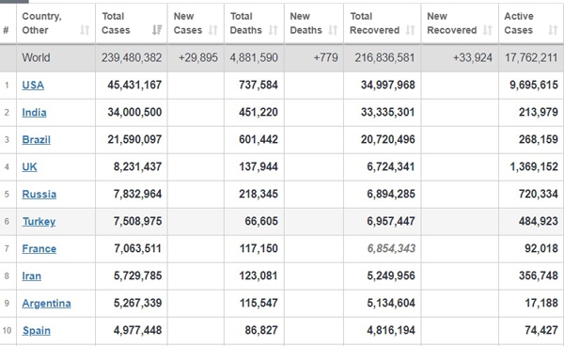Select World total cases 239,480,382
This screenshot has height=346, width=564.
click(x=132, y=57)
